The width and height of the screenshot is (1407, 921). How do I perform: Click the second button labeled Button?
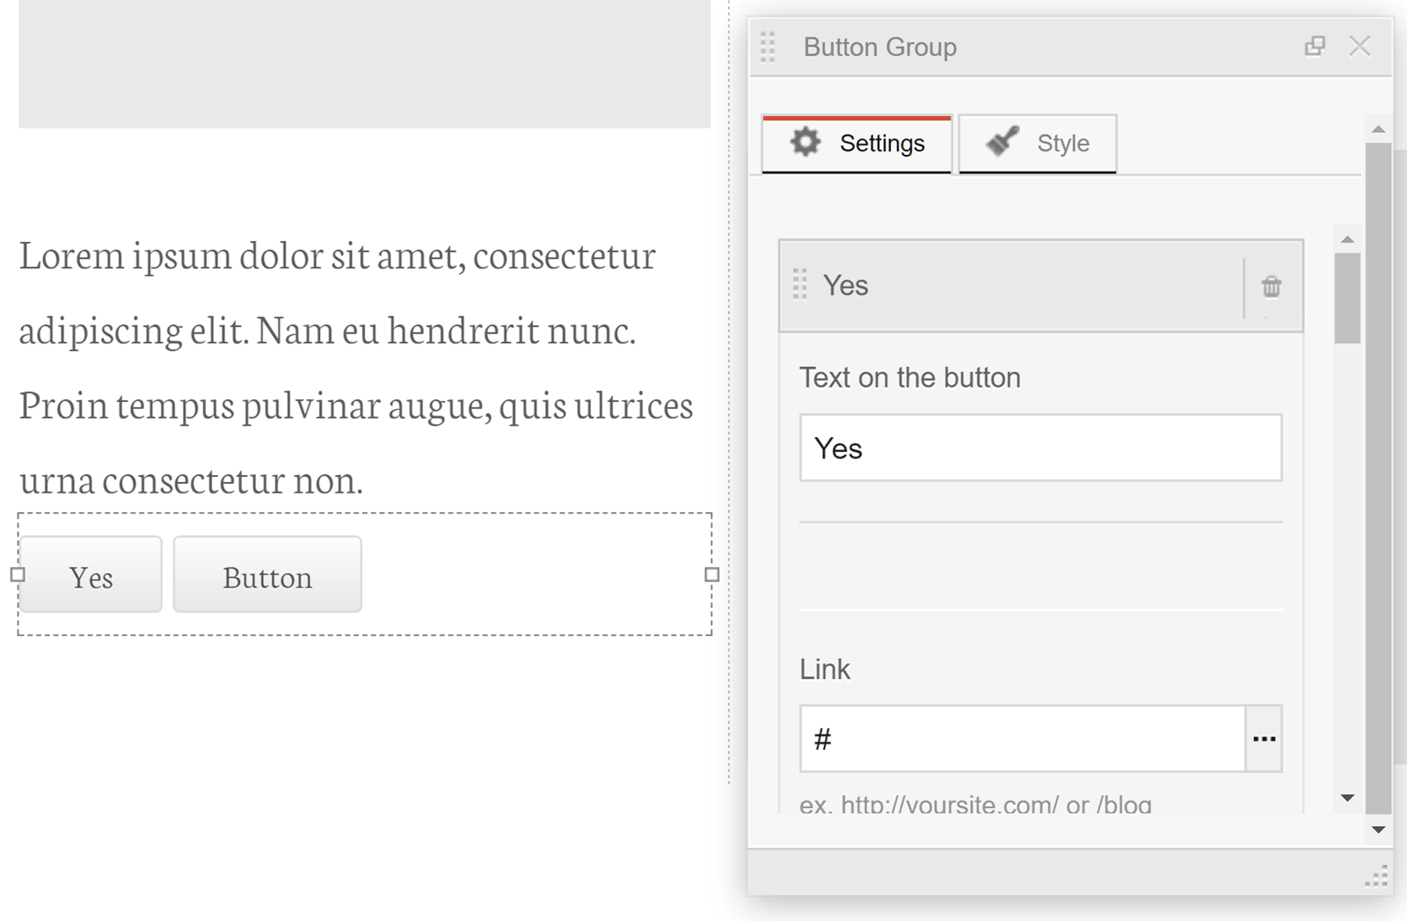pyautogui.click(x=267, y=575)
